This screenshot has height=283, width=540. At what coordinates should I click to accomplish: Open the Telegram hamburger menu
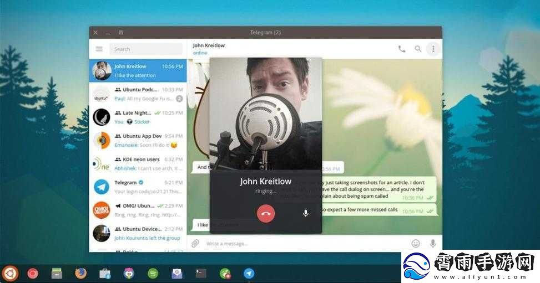[x=99, y=49]
